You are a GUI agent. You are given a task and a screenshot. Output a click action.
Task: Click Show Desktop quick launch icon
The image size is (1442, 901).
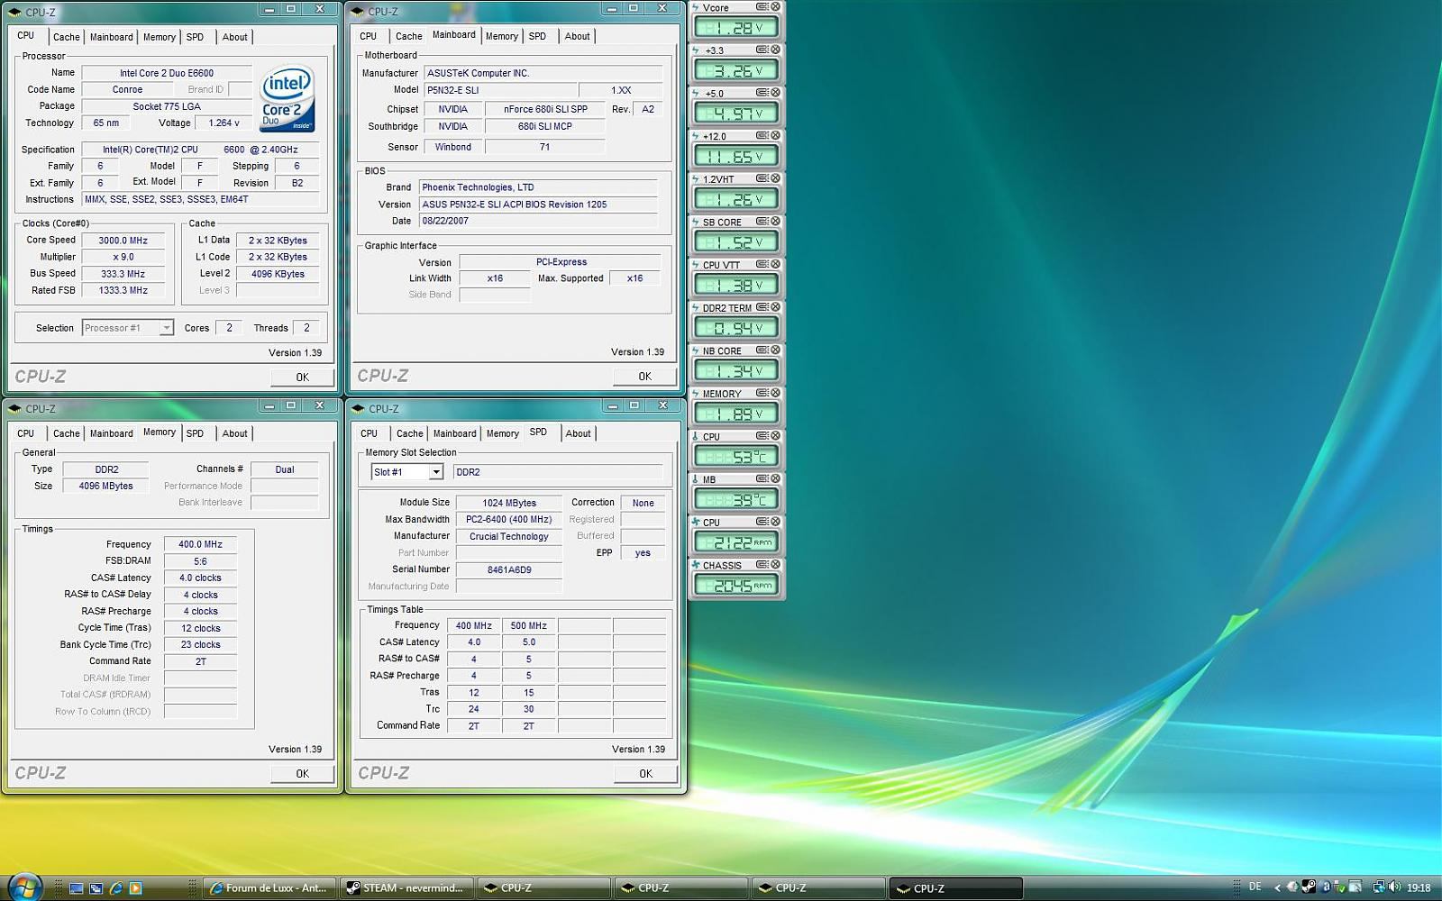(77, 887)
